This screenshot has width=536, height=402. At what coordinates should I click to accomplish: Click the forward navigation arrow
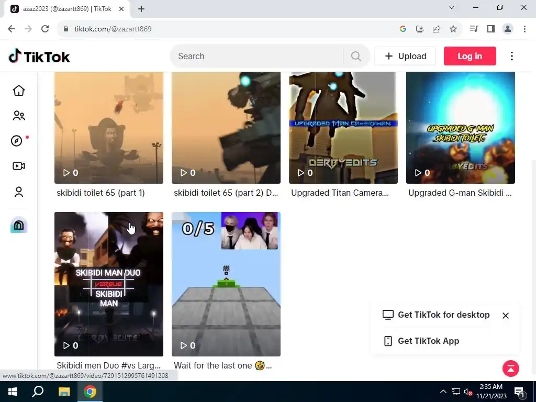(x=28, y=29)
